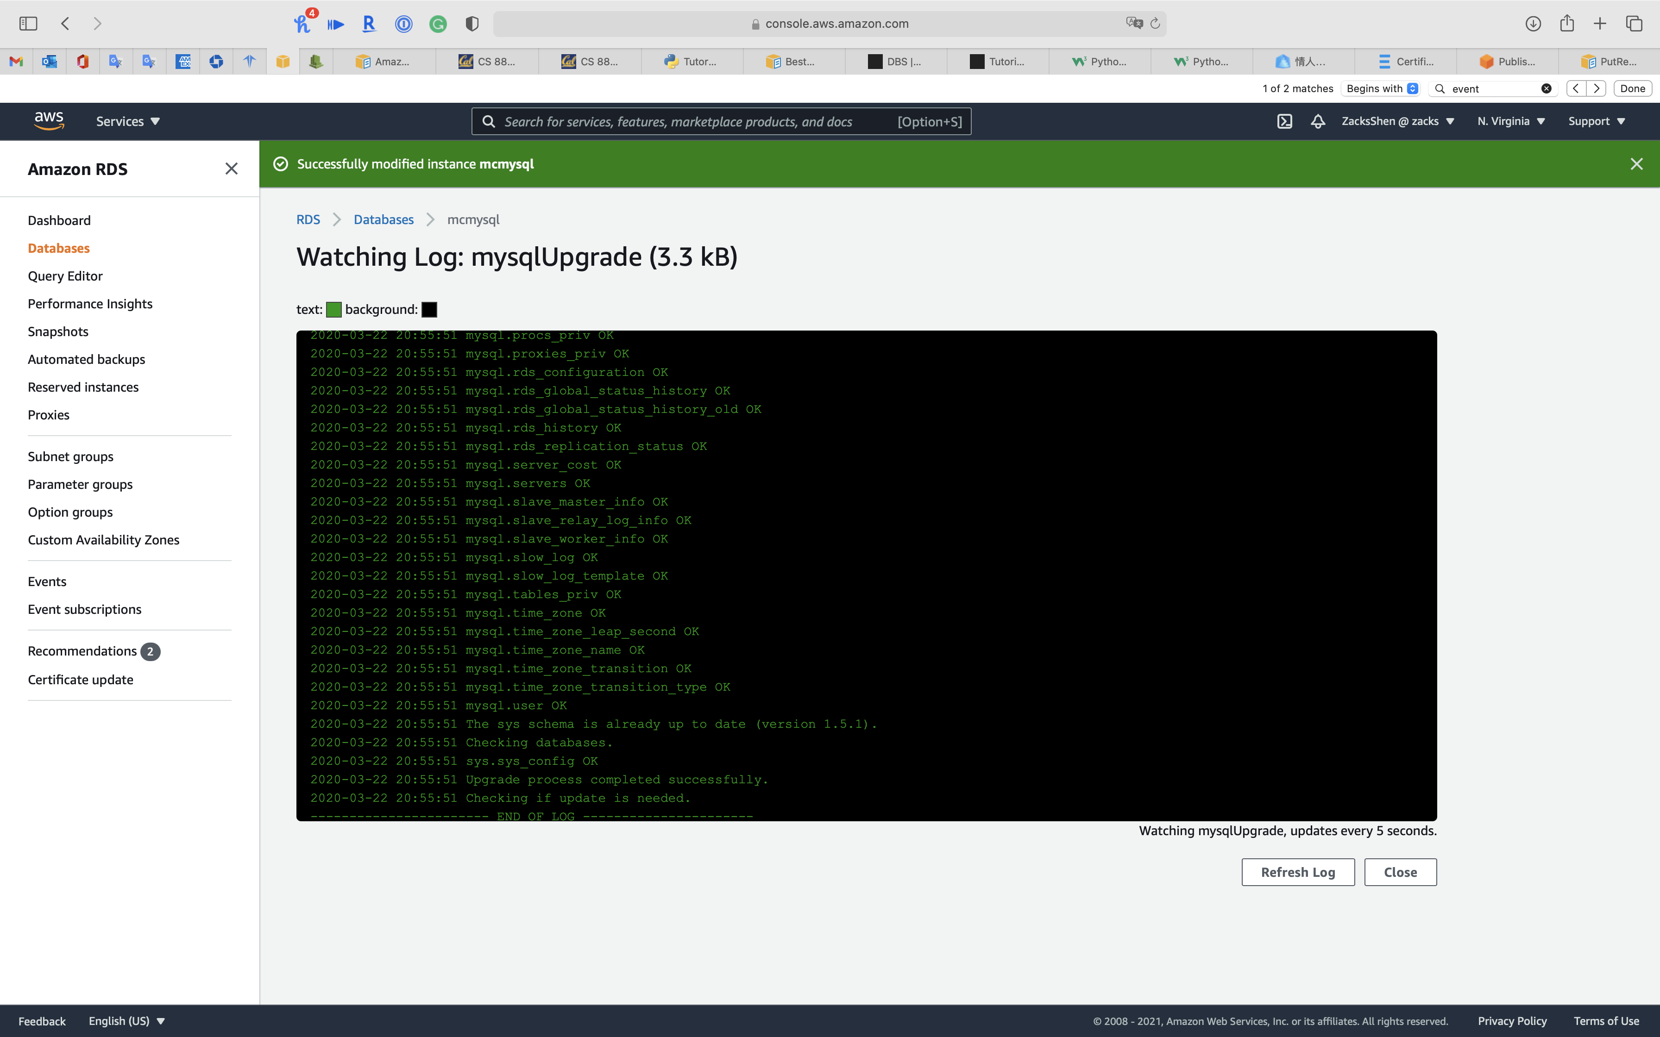Click the Databases breadcrumb link
1660x1037 pixels.
coord(384,219)
